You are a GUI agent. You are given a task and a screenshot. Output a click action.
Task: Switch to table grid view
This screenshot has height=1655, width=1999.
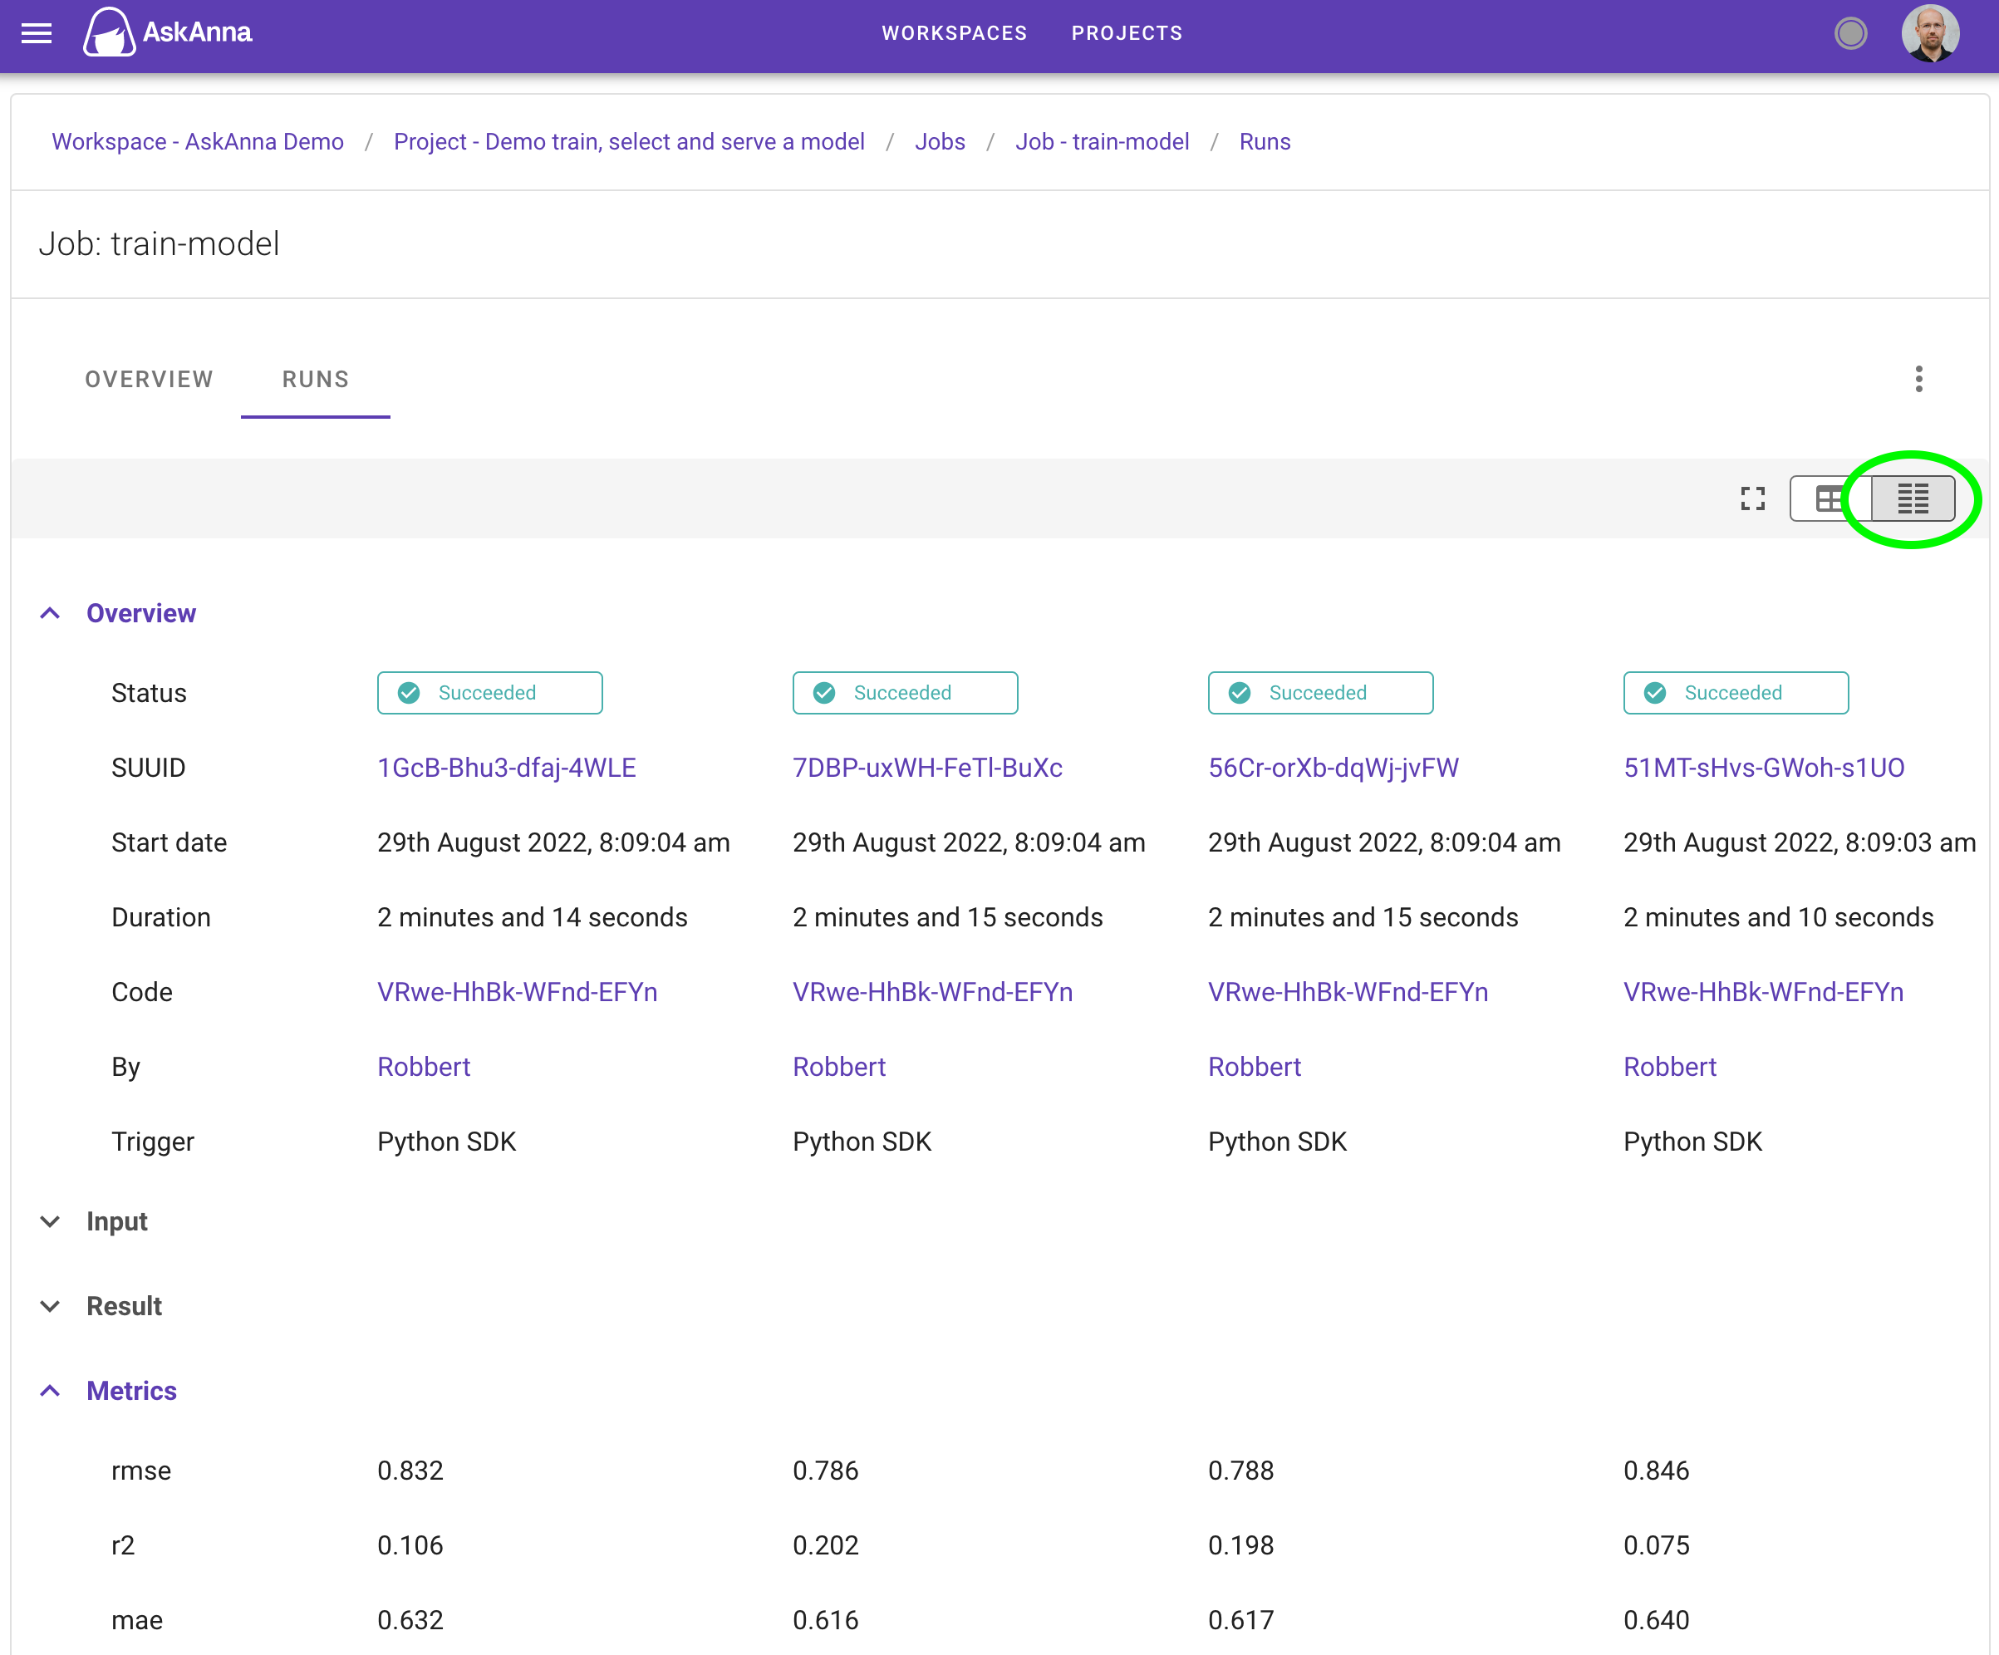[1830, 498]
